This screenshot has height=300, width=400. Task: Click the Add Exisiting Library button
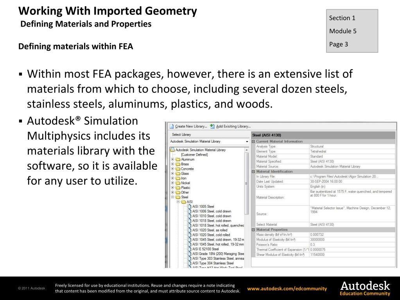[230, 126]
